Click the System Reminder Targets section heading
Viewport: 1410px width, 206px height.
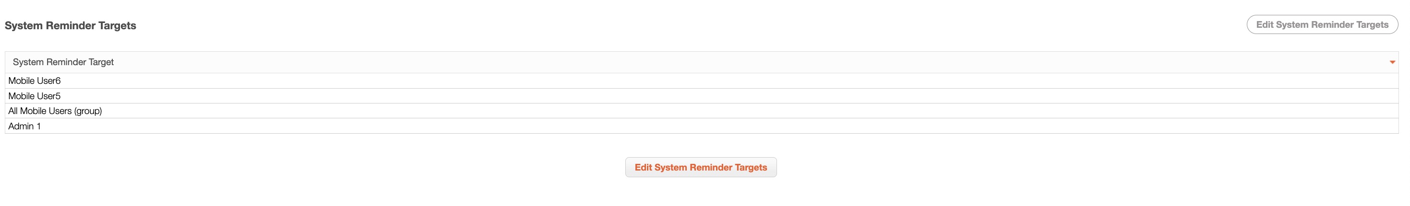pyautogui.click(x=70, y=26)
